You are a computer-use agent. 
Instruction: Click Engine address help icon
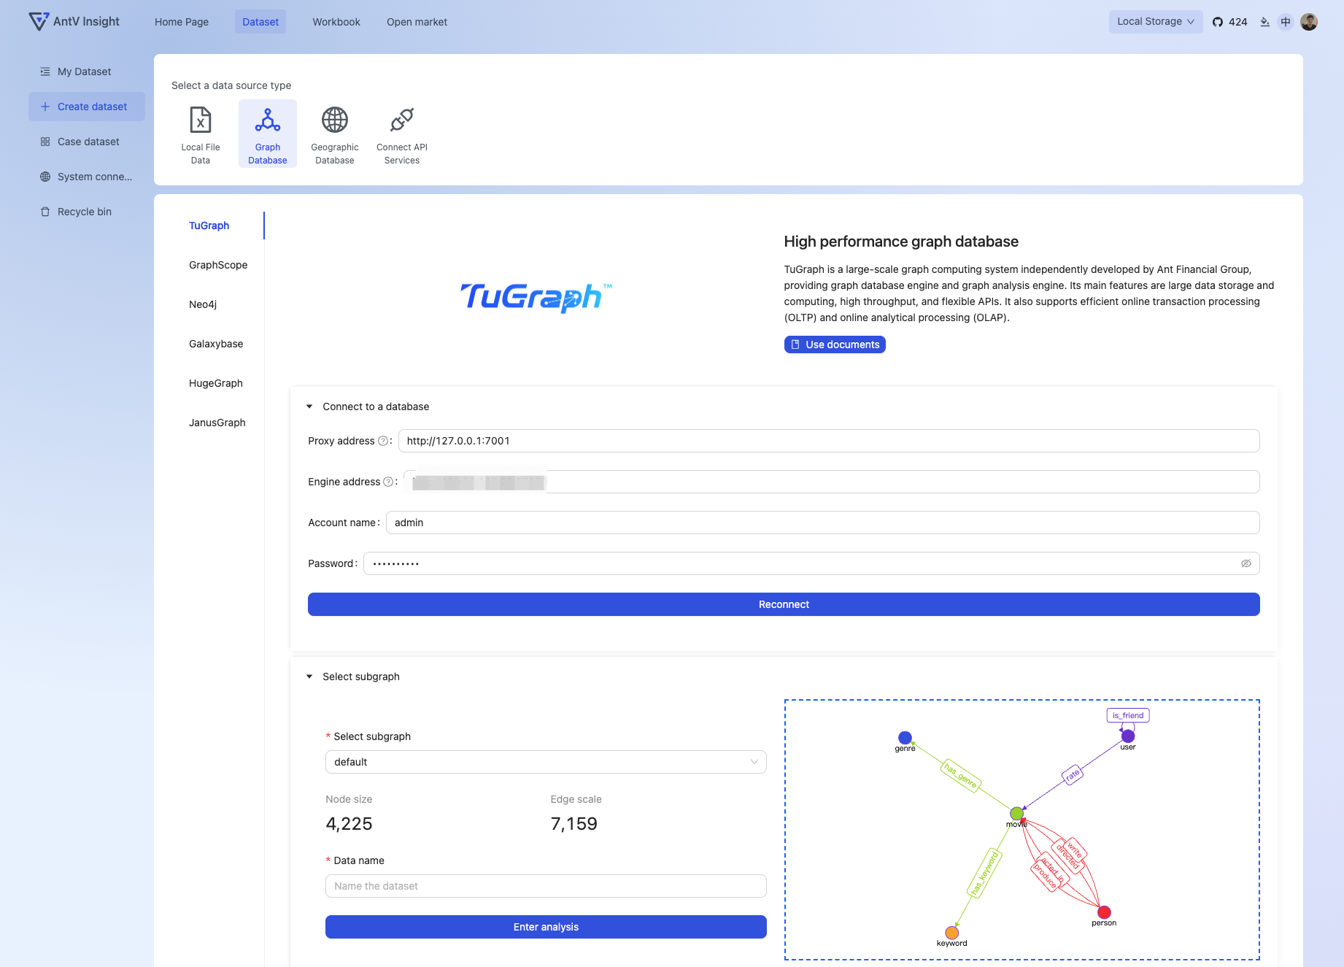tap(388, 482)
